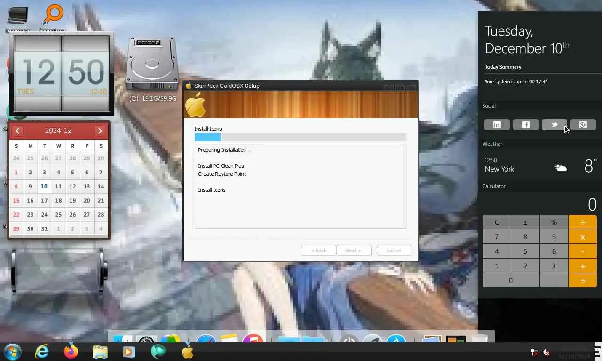Go to the next month in calendar
Screen dimensions: 602x361
click(100, 131)
